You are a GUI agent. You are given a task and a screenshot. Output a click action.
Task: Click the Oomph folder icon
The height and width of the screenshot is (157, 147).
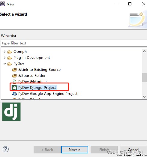[10, 52]
